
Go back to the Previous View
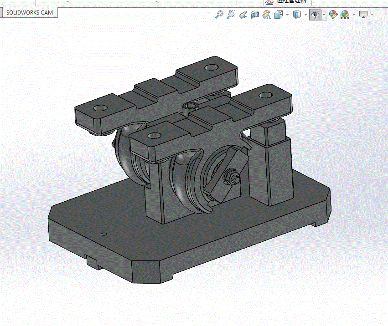243,15
